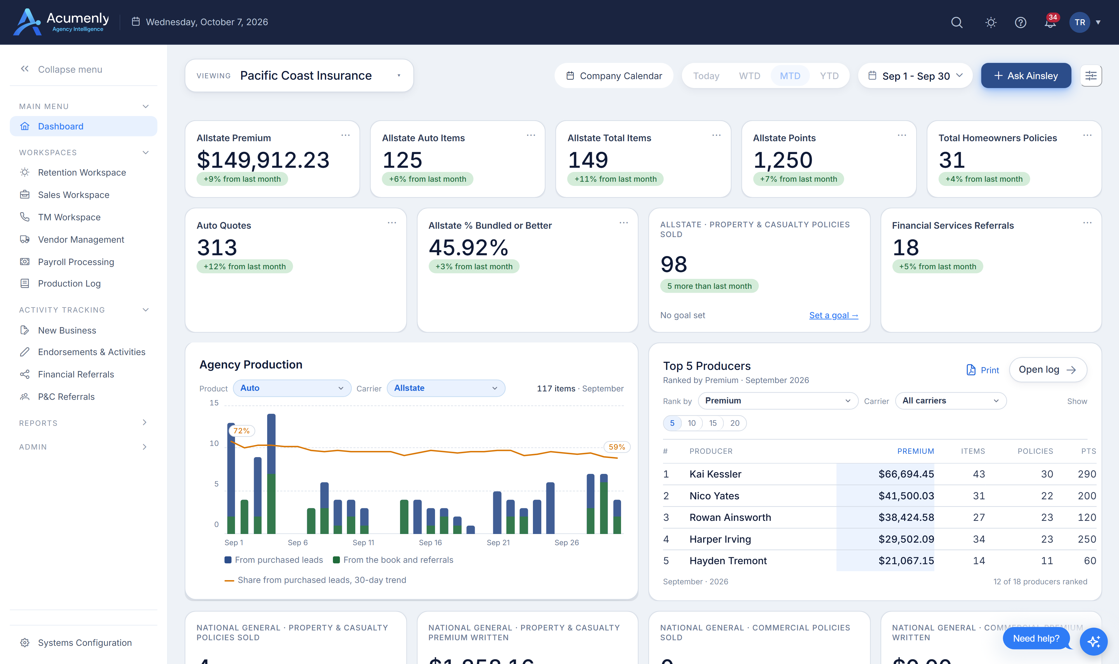Go to Dashboard menu item
Screen dimensions: 1119x664
click(83, 126)
